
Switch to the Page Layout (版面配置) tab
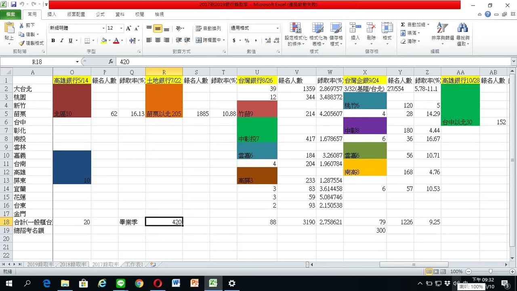(76, 15)
